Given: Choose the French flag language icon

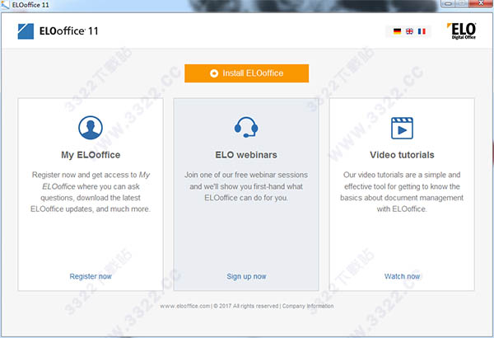Looking at the screenshot, I should click(422, 31).
